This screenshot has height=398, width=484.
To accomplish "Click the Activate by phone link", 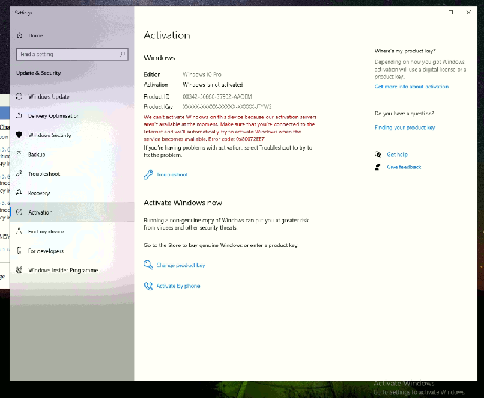I will pos(178,286).
